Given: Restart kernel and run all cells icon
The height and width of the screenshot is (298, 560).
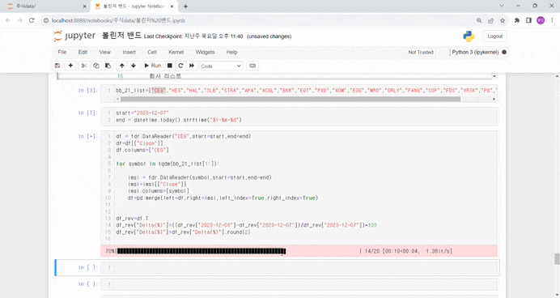Looking at the screenshot, I should 192,66.
